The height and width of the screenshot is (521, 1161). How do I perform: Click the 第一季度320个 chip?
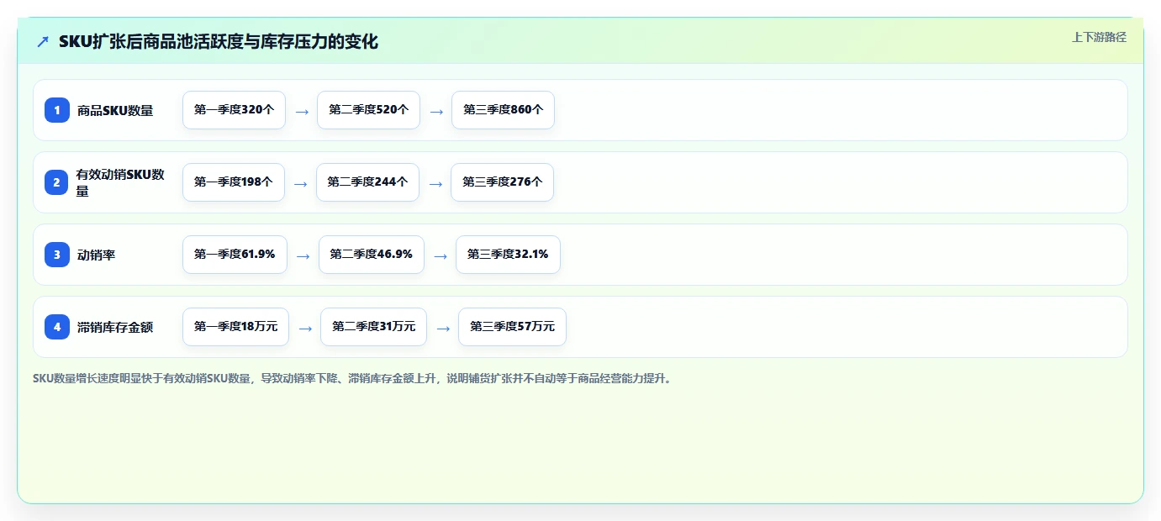pyautogui.click(x=234, y=110)
